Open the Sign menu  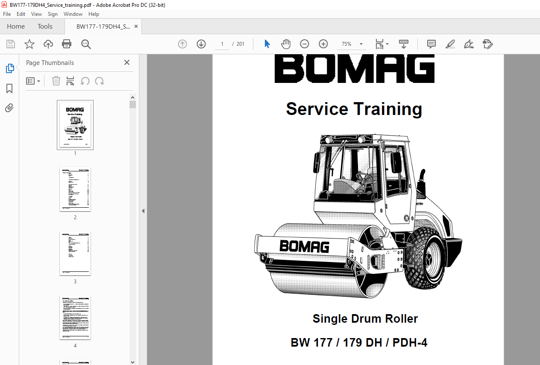53,14
